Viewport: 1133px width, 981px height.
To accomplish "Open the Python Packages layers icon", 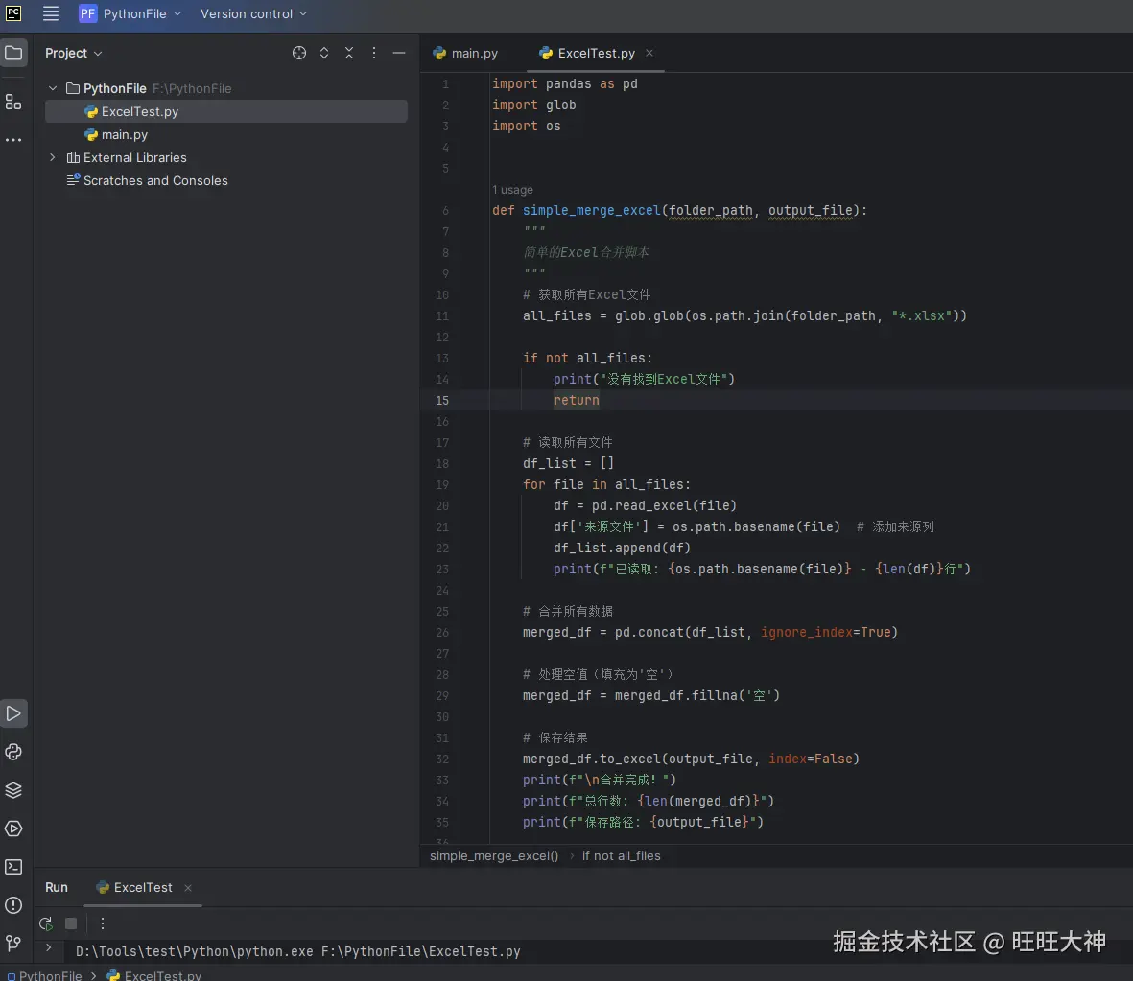I will pos(13,790).
